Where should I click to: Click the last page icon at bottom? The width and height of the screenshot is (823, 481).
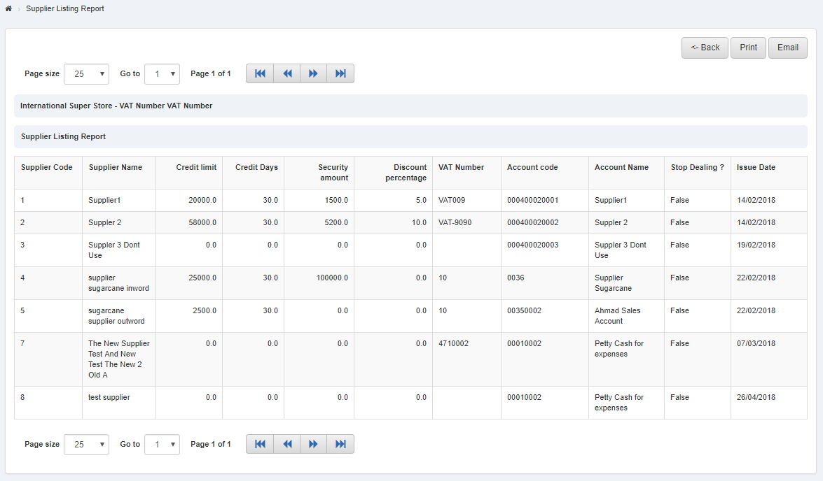click(340, 443)
